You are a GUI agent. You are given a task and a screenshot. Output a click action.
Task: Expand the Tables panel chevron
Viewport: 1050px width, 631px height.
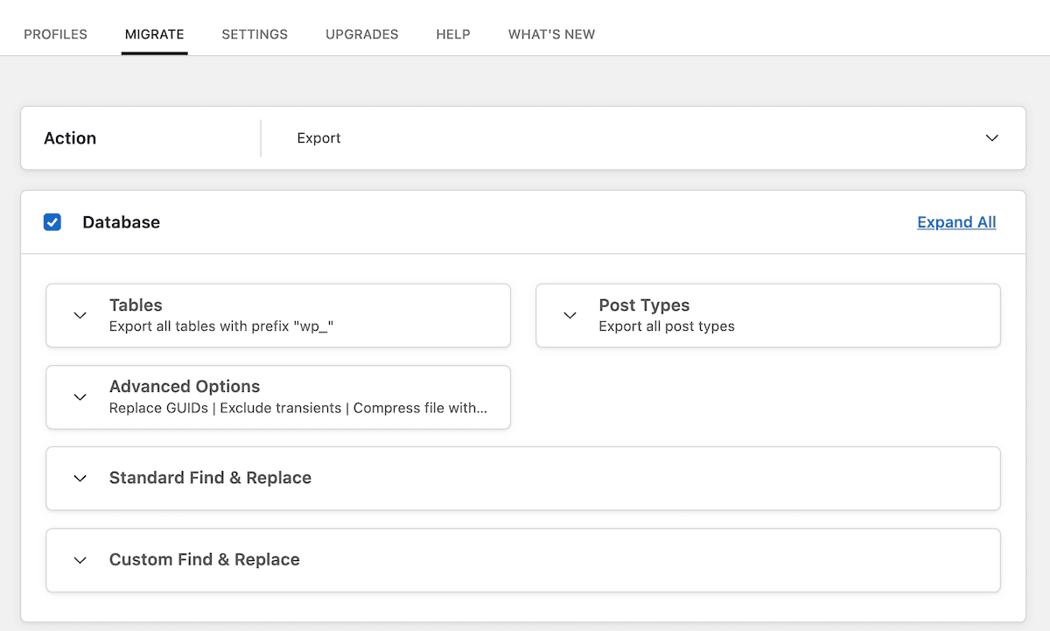tap(80, 316)
